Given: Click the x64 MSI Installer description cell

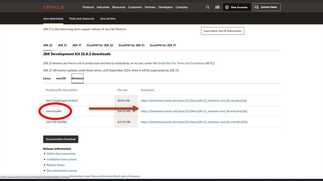Looking at the screenshot, I should point(56,122).
